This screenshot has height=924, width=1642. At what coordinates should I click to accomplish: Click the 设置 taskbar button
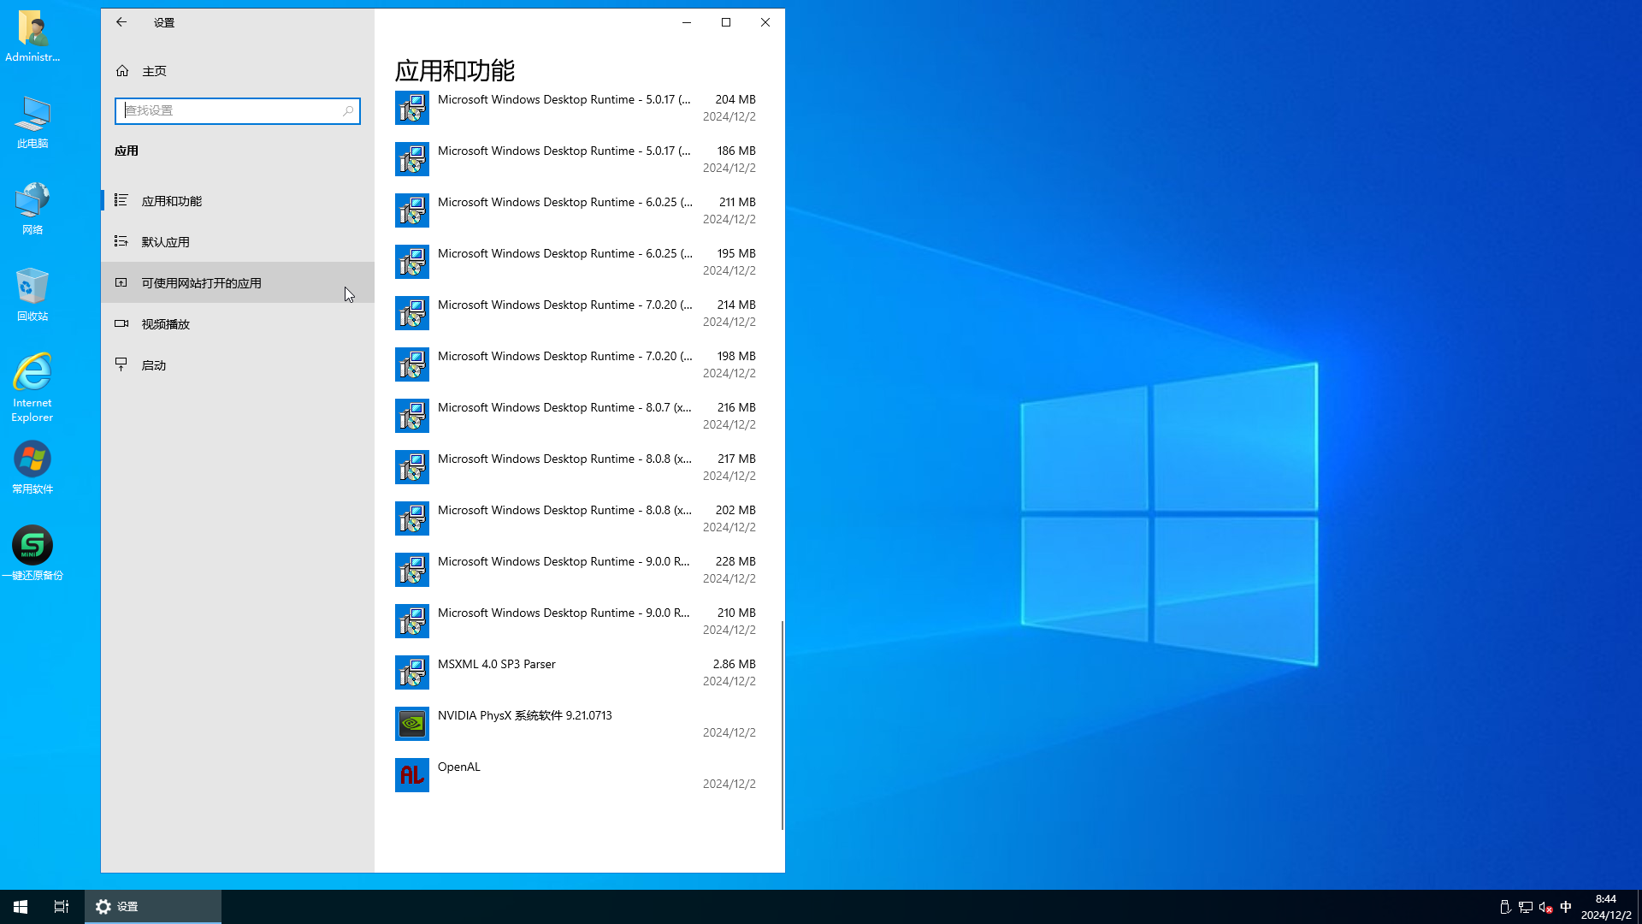click(x=153, y=907)
